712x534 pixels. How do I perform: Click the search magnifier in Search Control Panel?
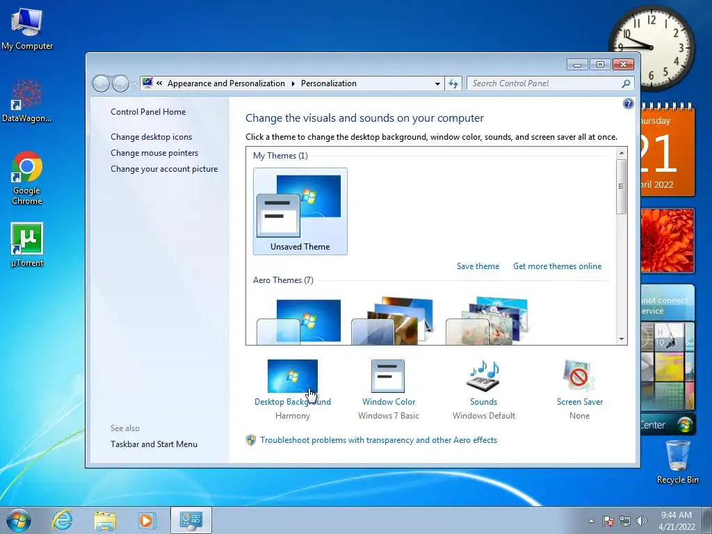coord(626,83)
